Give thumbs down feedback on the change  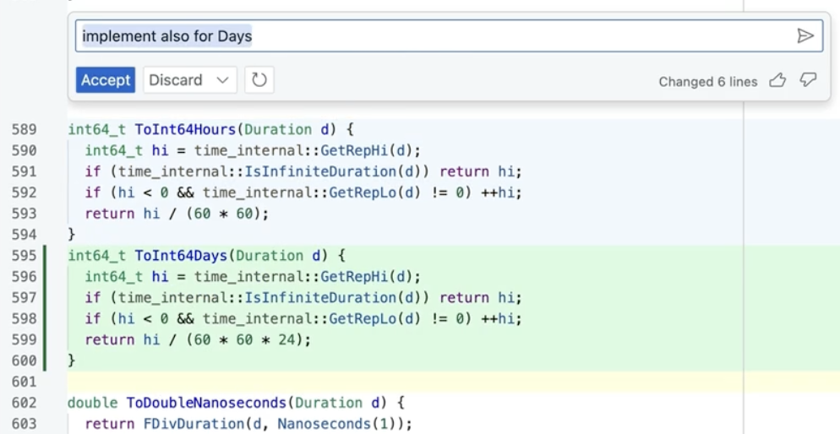click(x=808, y=80)
